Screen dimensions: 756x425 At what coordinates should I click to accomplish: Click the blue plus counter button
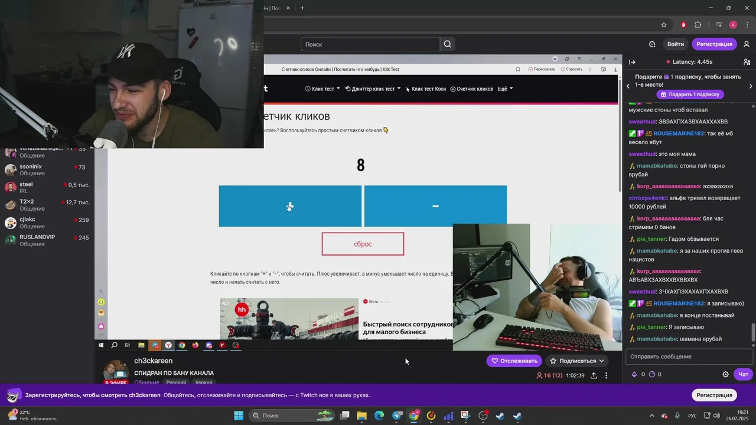(x=290, y=206)
